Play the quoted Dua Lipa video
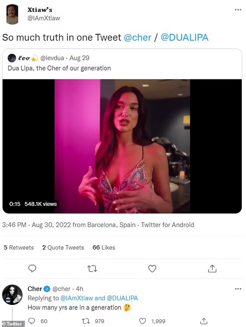246x327 pixels. point(122,146)
